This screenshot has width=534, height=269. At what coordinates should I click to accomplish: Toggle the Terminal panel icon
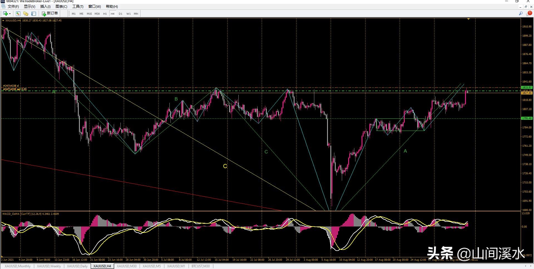pos(34,14)
